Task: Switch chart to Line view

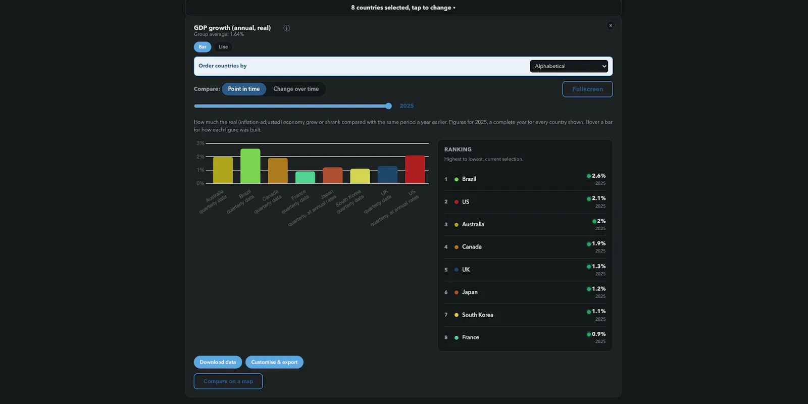Action: (223, 47)
